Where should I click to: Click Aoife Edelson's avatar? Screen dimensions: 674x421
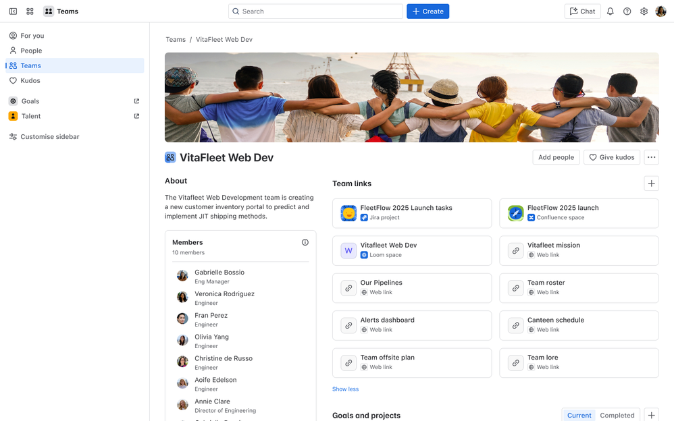pos(183,383)
